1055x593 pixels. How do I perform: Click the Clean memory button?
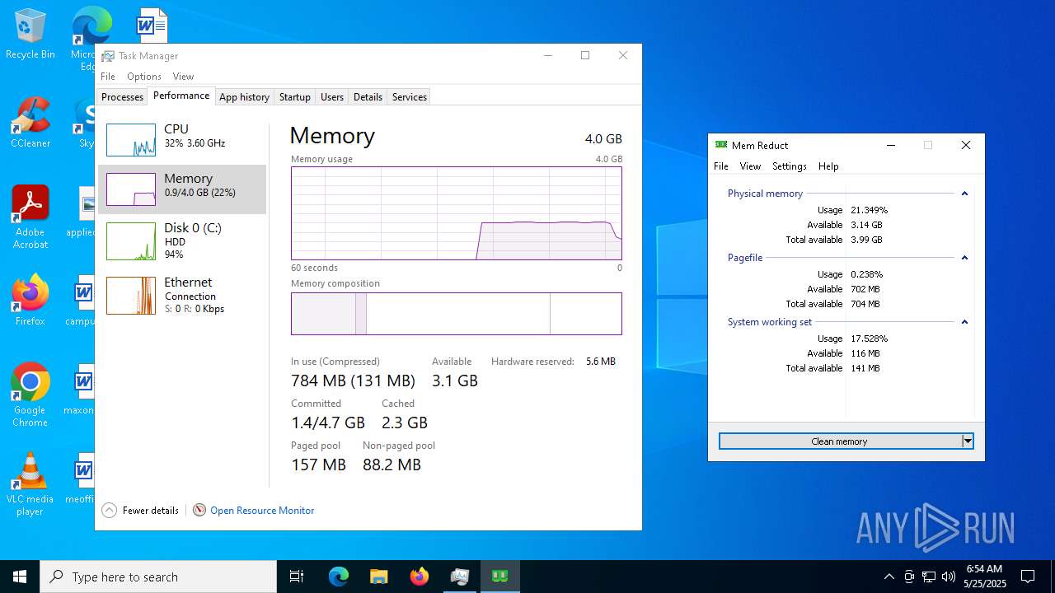840,441
